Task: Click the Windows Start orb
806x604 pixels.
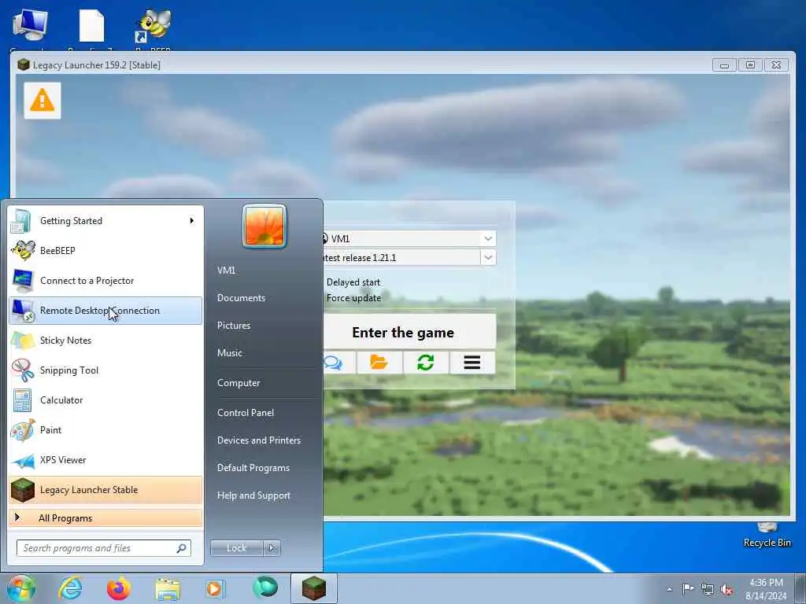Action: pyautogui.click(x=21, y=588)
